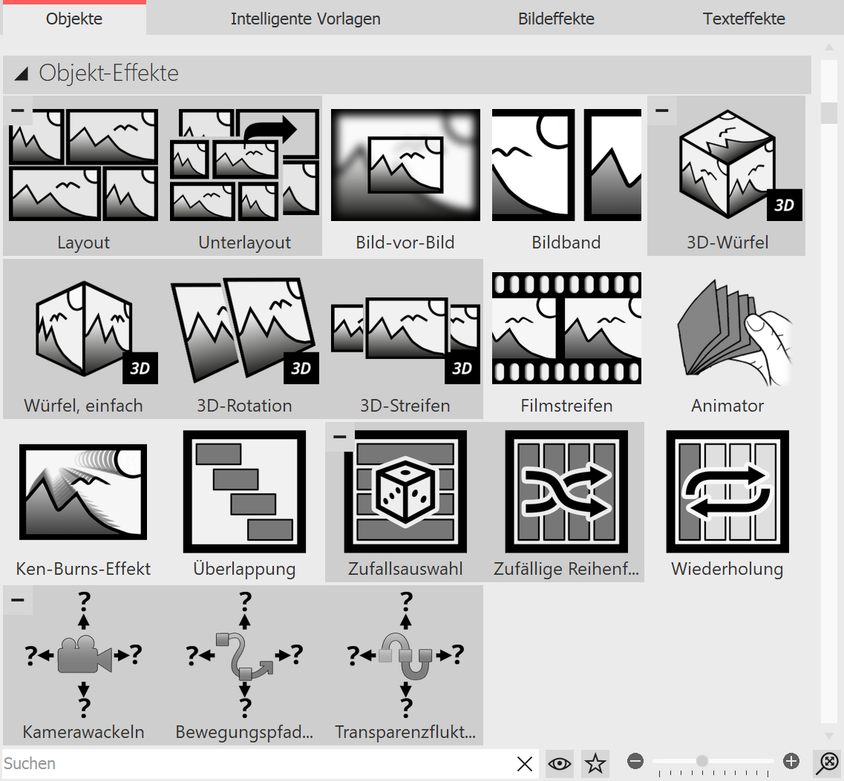Open the Bildeffekte tab
844x781 pixels.
click(556, 19)
